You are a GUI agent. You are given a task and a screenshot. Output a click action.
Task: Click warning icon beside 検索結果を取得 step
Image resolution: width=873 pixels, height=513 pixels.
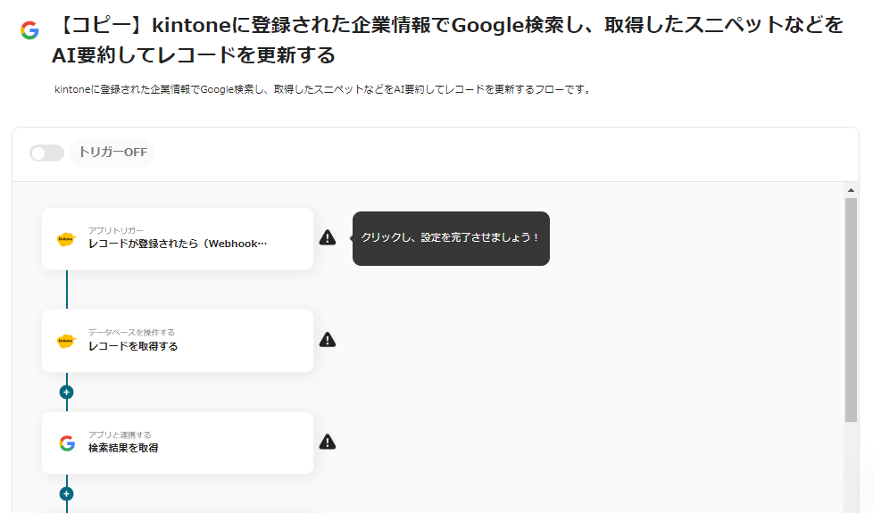(x=328, y=442)
